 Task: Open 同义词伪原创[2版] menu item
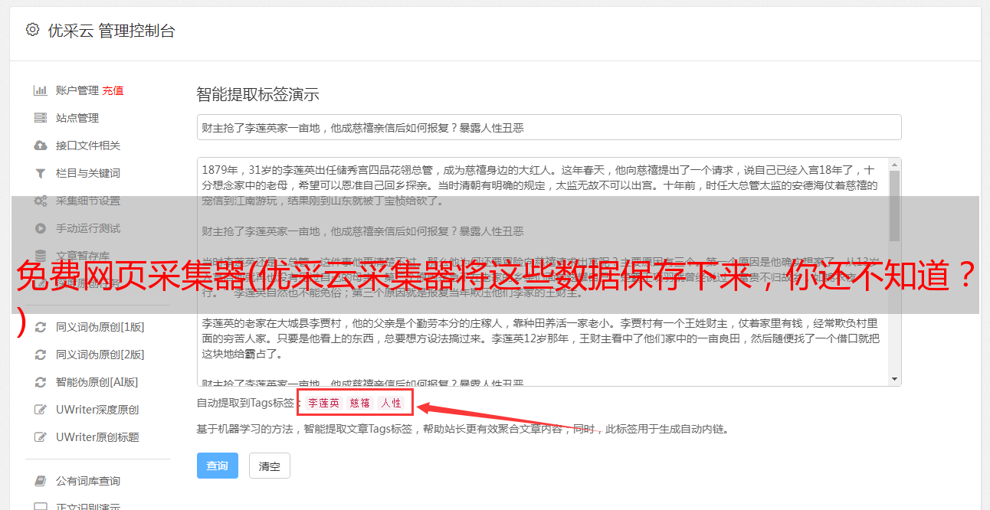pyautogui.click(x=100, y=355)
